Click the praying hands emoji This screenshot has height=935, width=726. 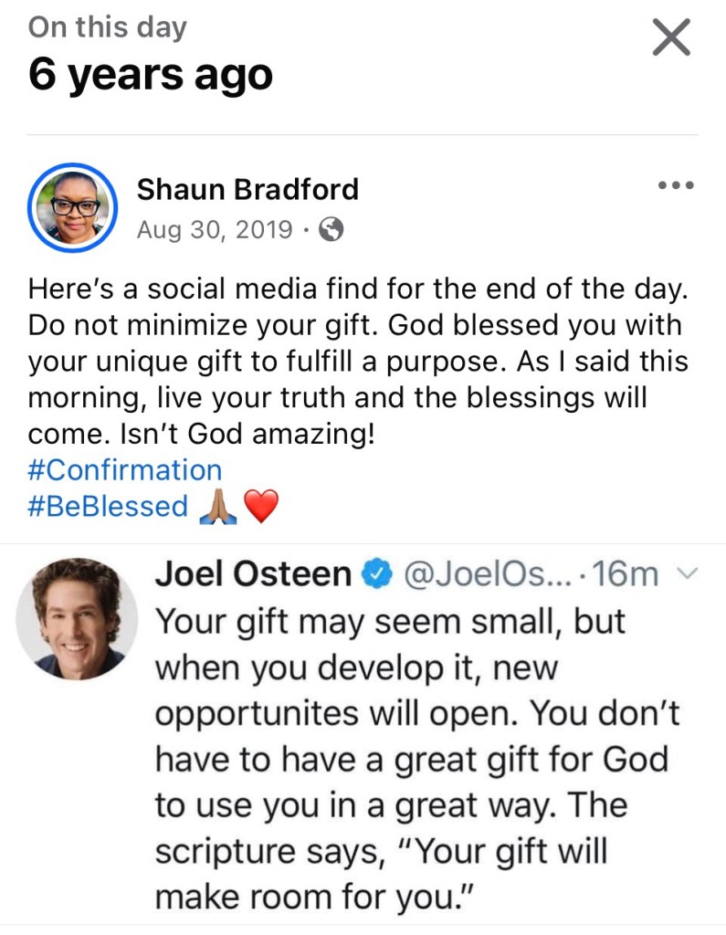pyautogui.click(x=218, y=507)
